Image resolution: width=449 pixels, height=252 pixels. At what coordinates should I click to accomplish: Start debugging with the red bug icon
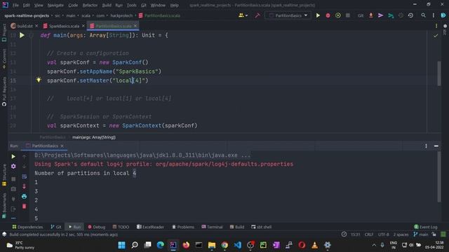point(328,15)
